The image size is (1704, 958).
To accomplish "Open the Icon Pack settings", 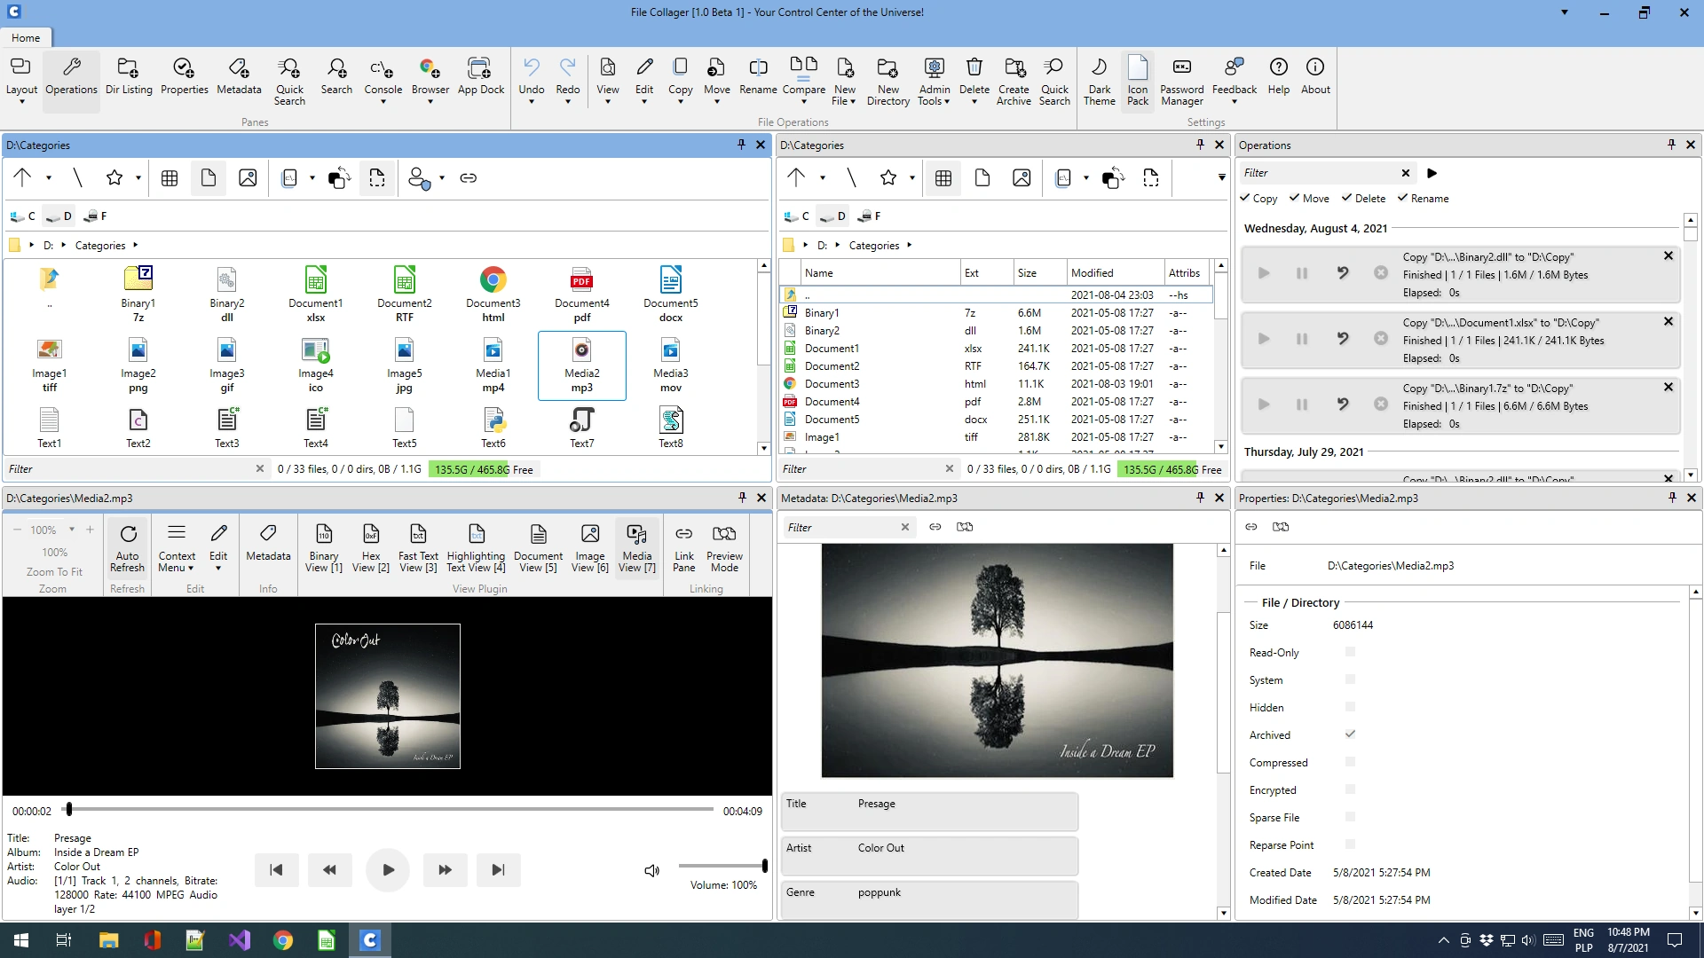I will tap(1137, 80).
